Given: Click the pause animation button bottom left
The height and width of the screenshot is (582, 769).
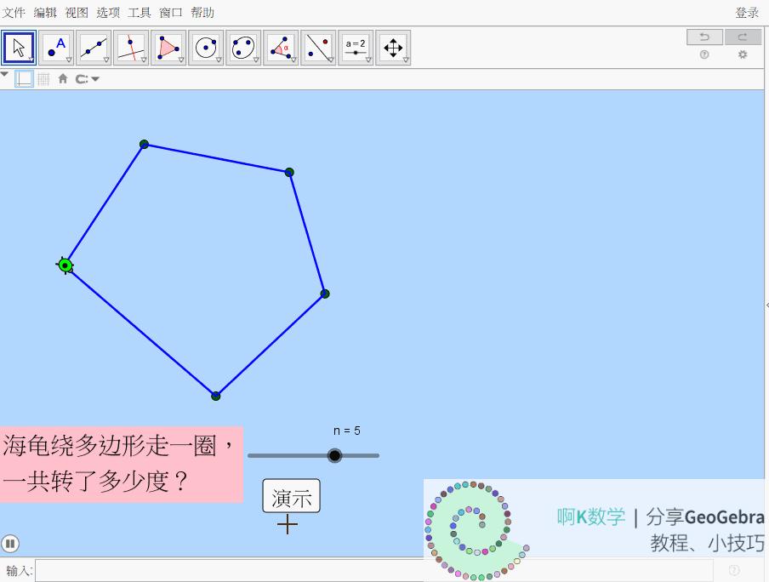Looking at the screenshot, I should [x=11, y=543].
